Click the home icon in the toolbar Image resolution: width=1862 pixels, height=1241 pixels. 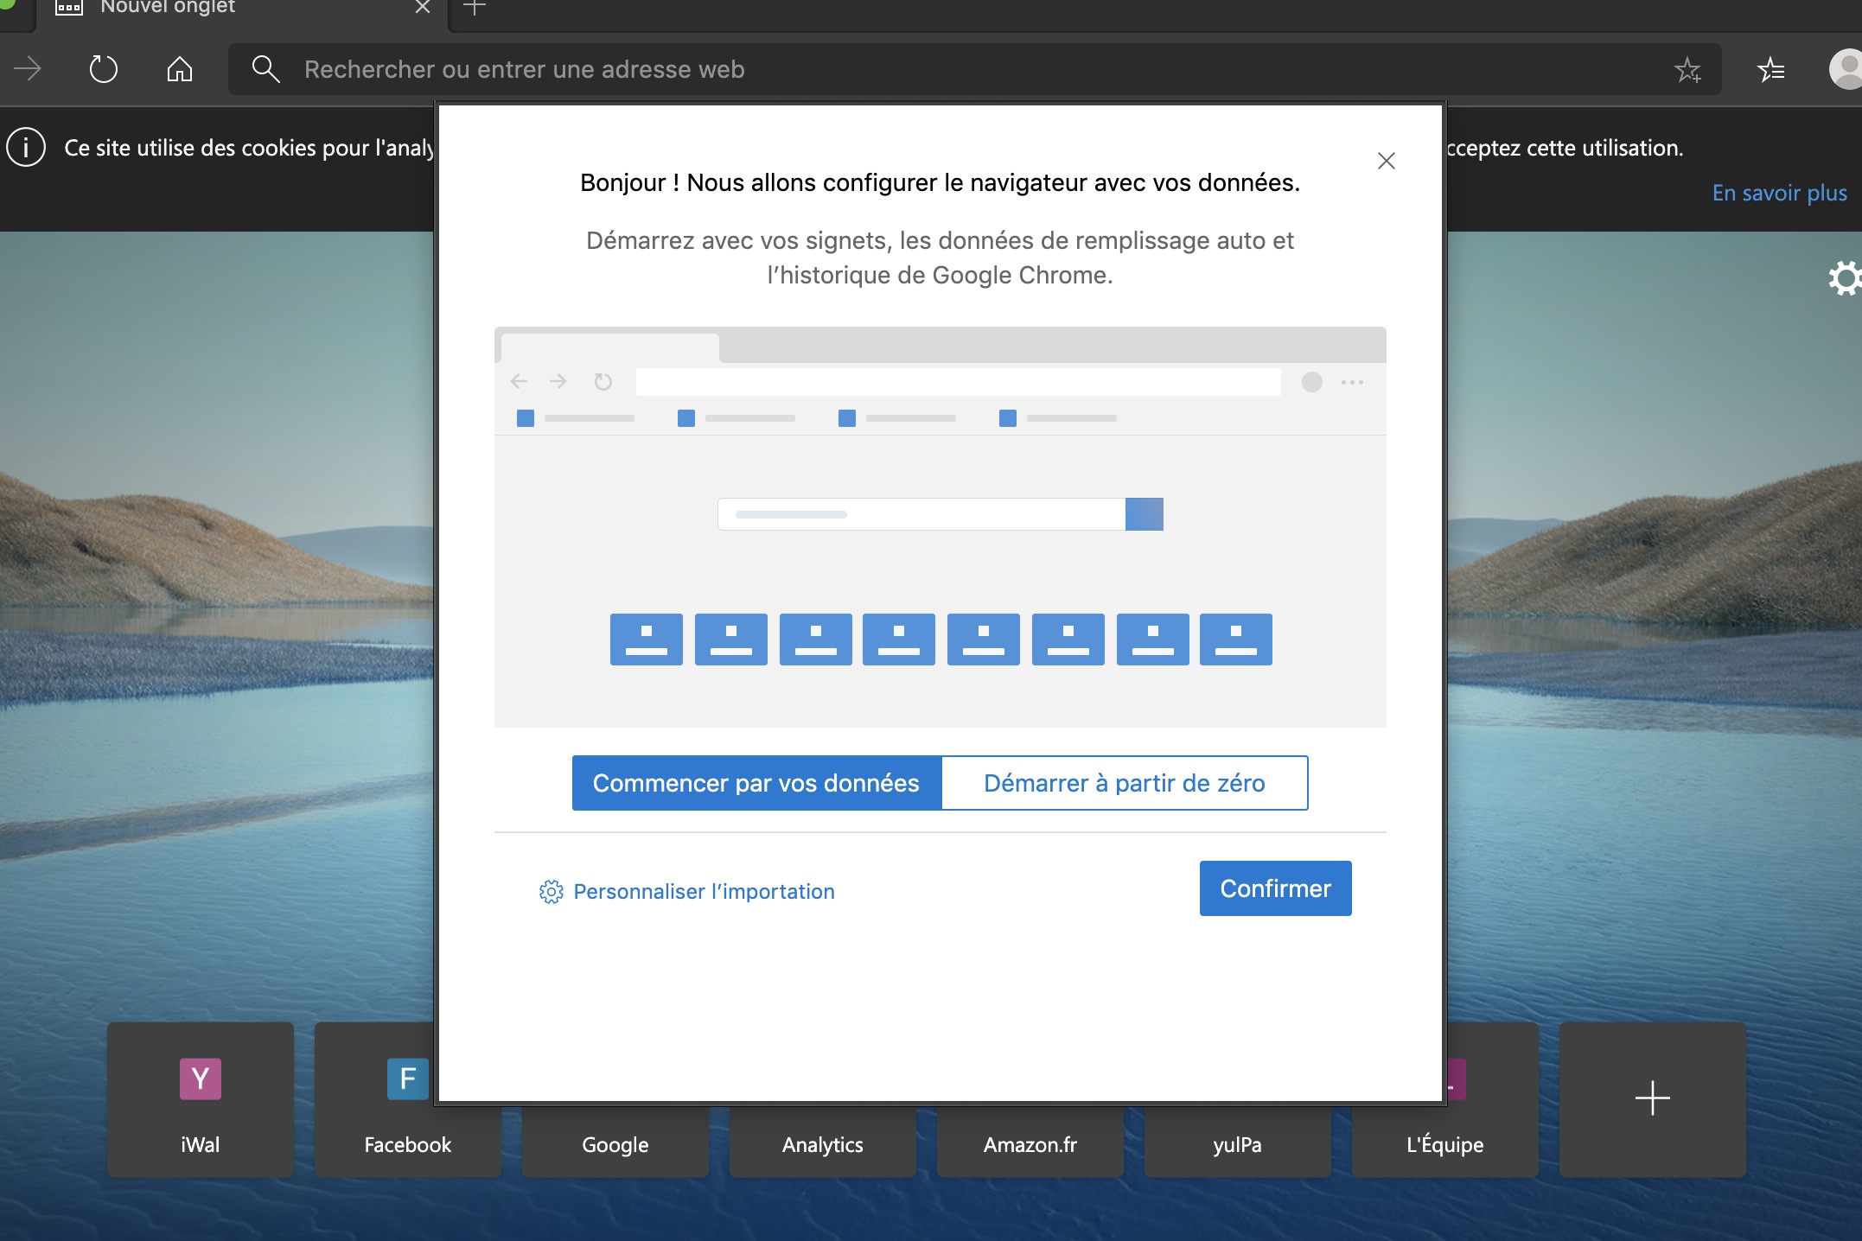click(x=179, y=69)
